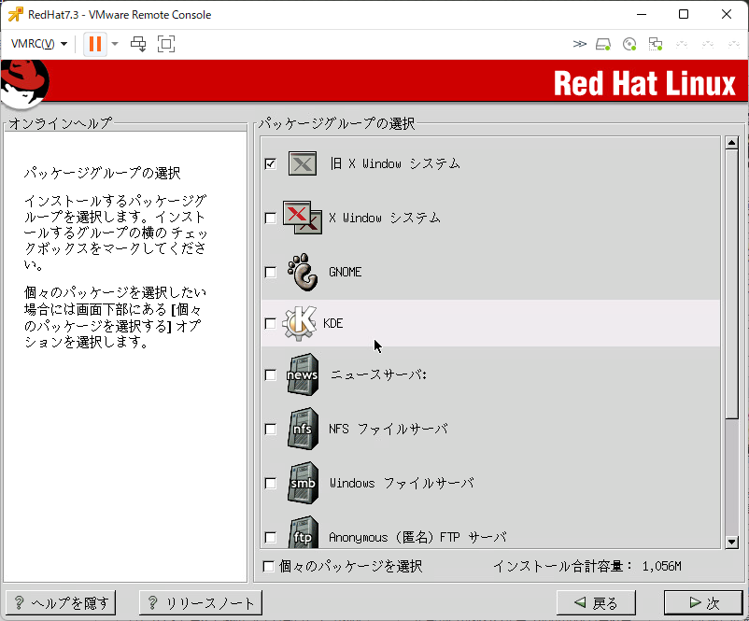Image resolution: width=749 pixels, height=621 pixels.
Task: Proceed with the 次 button
Action: [x=703, y=603]
